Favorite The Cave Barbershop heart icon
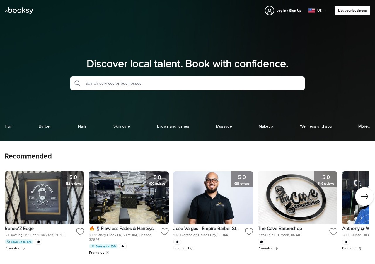 (333, 231)
